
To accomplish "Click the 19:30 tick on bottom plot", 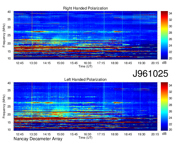I will coord(142,134).
